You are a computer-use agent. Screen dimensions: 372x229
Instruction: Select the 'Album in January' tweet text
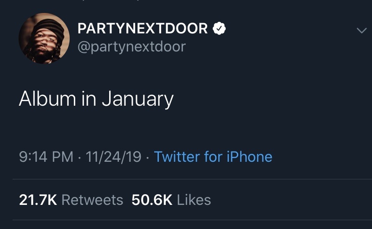[96, 99]
